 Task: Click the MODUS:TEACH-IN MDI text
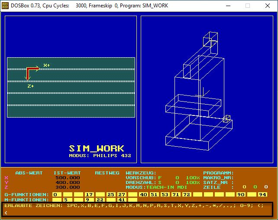pos(156,187)
